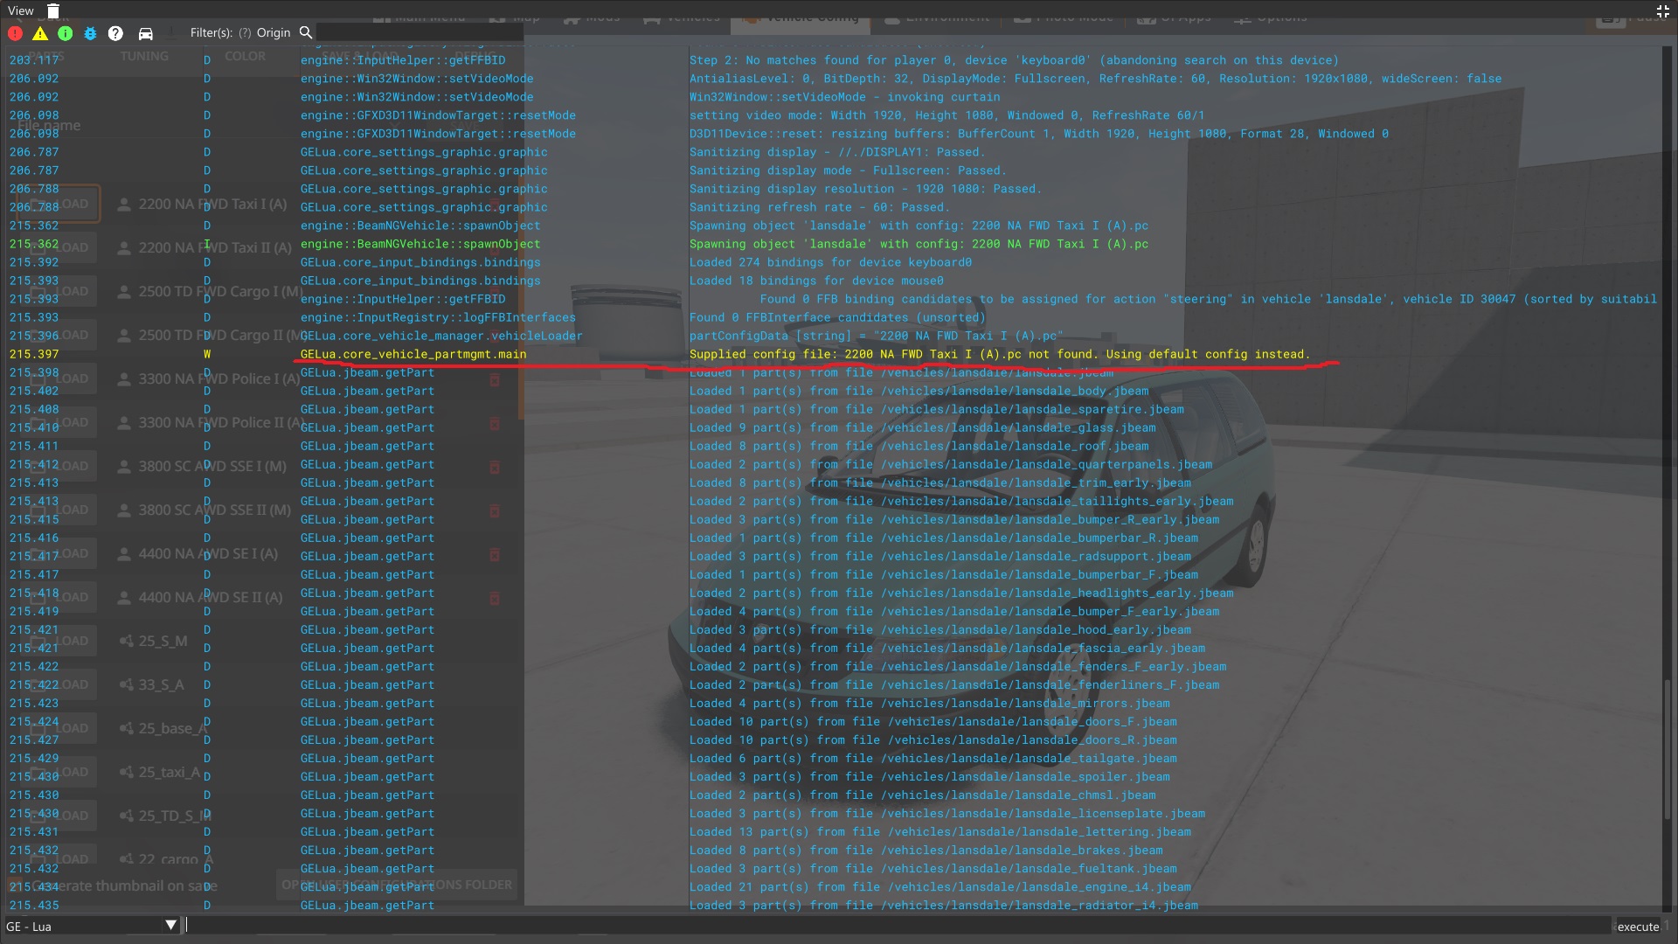1678x944 pixels.
Task: Click the magnifier search icon beside Origin
Action: [x=306, y=32]
